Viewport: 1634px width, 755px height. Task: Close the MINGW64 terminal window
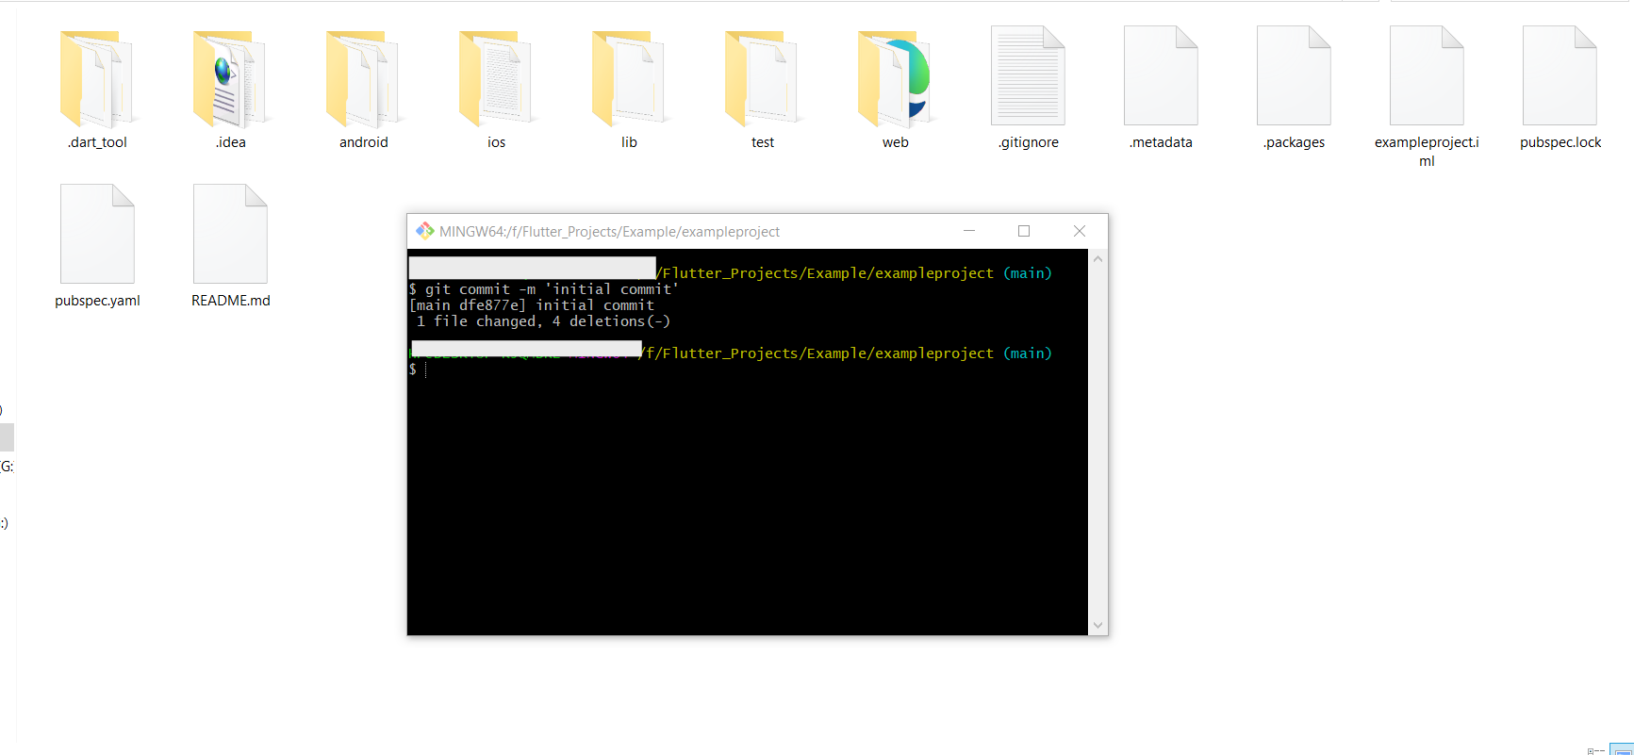pyautogui.click(x=1080, y=231)
